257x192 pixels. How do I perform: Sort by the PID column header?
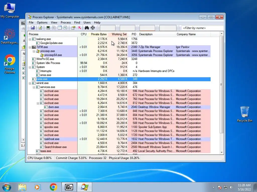pos(133,34)
